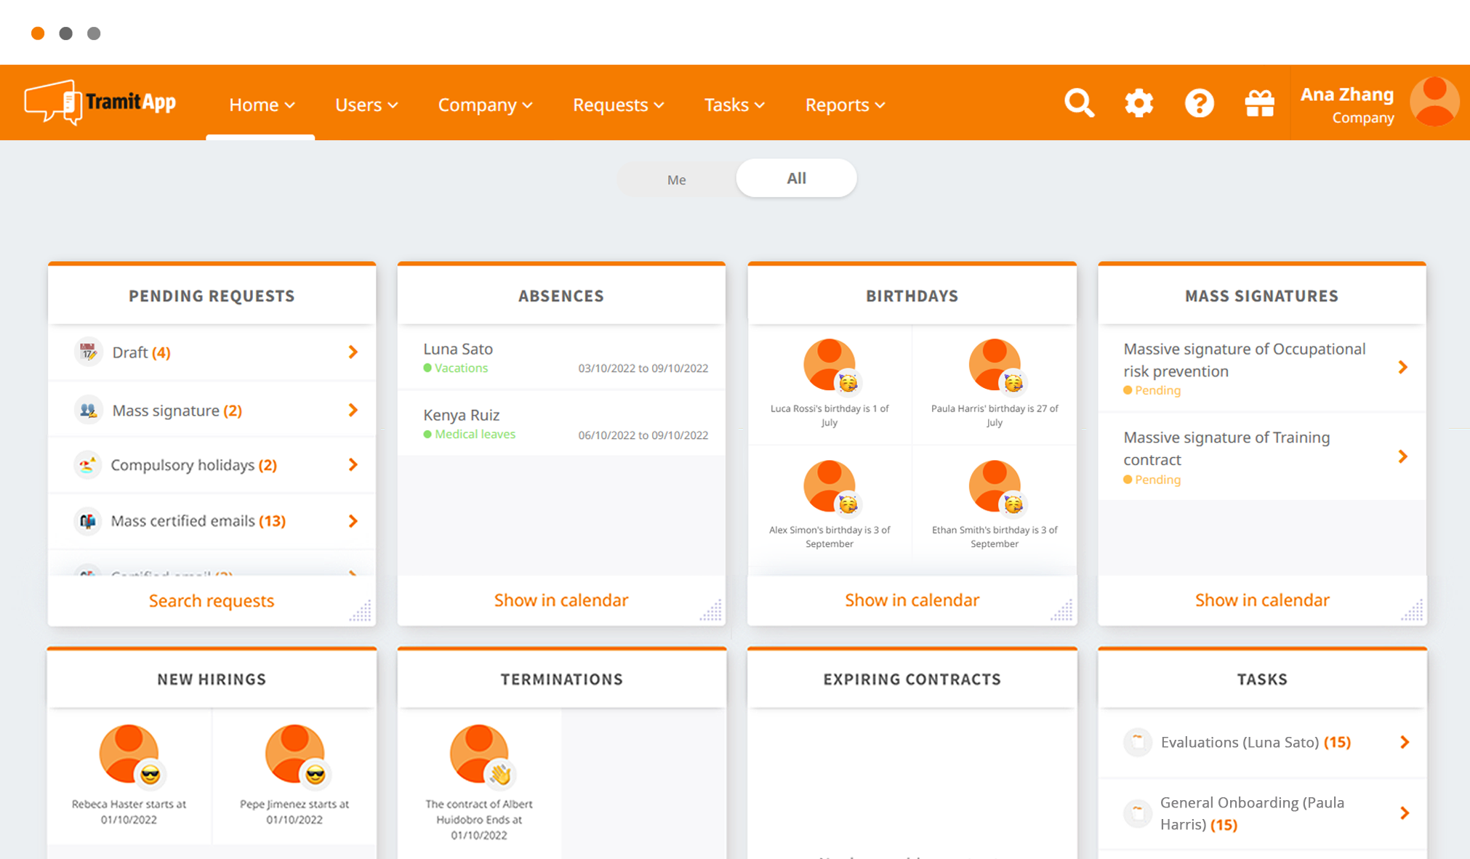Click the Expiring Contracts card header
This screenshot has height=859, width=1470.
pyautogui.click(x=912, y=679)
